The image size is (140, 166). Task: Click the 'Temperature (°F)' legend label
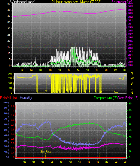(x=106, y=98)
